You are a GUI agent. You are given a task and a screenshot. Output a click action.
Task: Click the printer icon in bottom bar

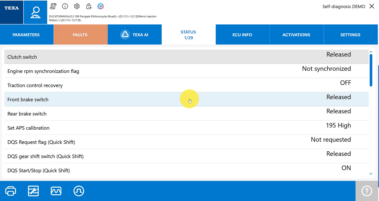pyautogui.click(x=11, y=191)
